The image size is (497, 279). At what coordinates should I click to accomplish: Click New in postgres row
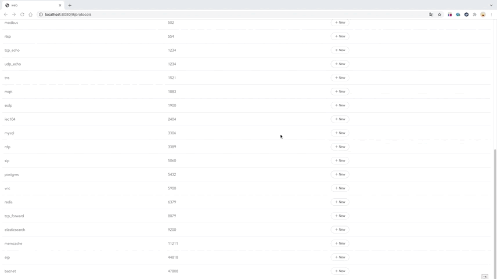coord(340,174)
